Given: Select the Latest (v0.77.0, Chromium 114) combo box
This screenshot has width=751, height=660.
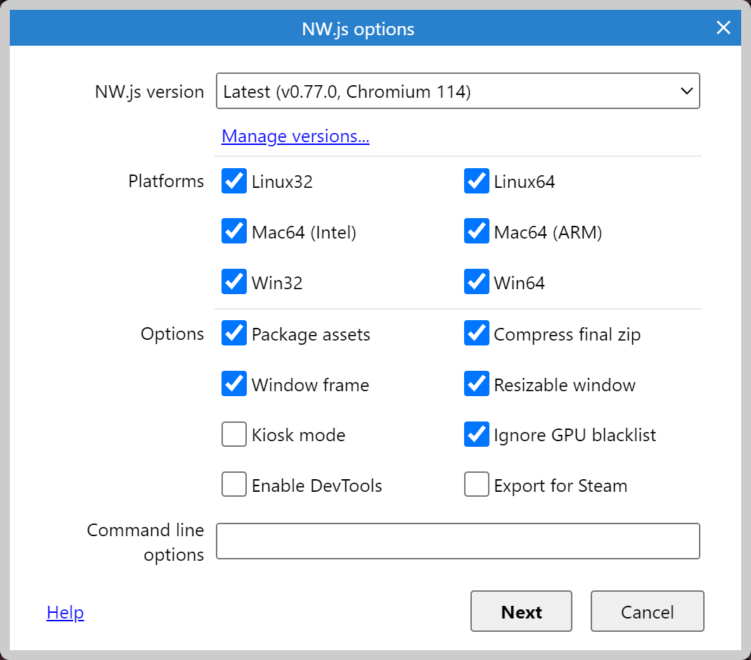Looking at the screenshot, I should pos(458,91).
